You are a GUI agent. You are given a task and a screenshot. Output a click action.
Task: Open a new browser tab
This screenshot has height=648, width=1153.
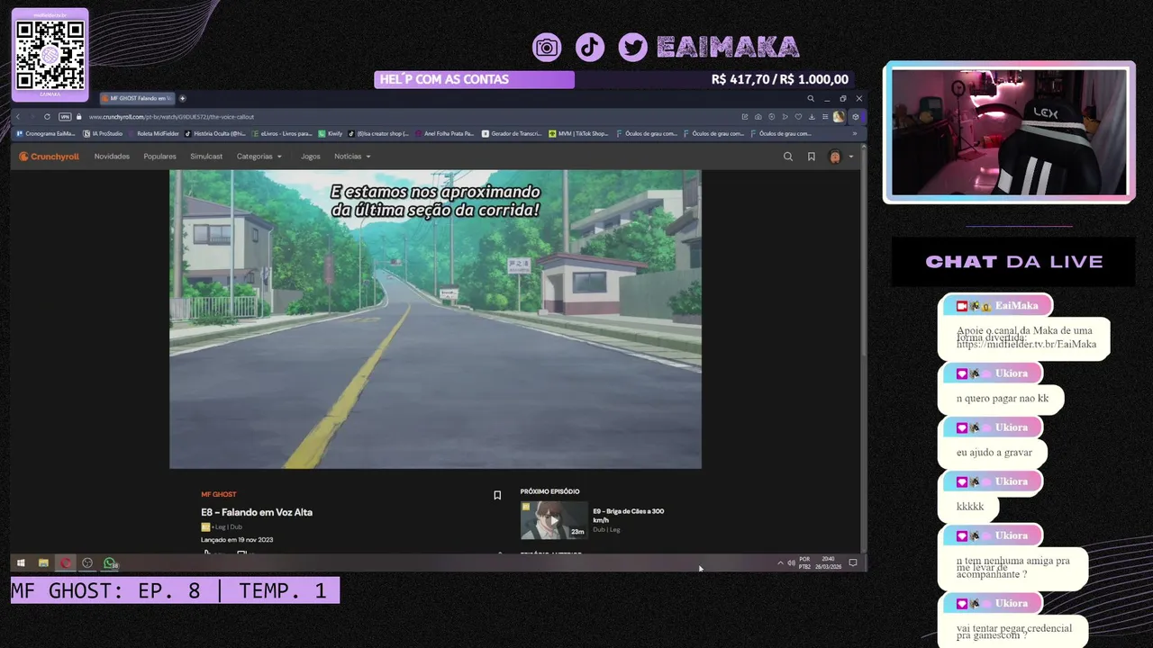point(182,98)
